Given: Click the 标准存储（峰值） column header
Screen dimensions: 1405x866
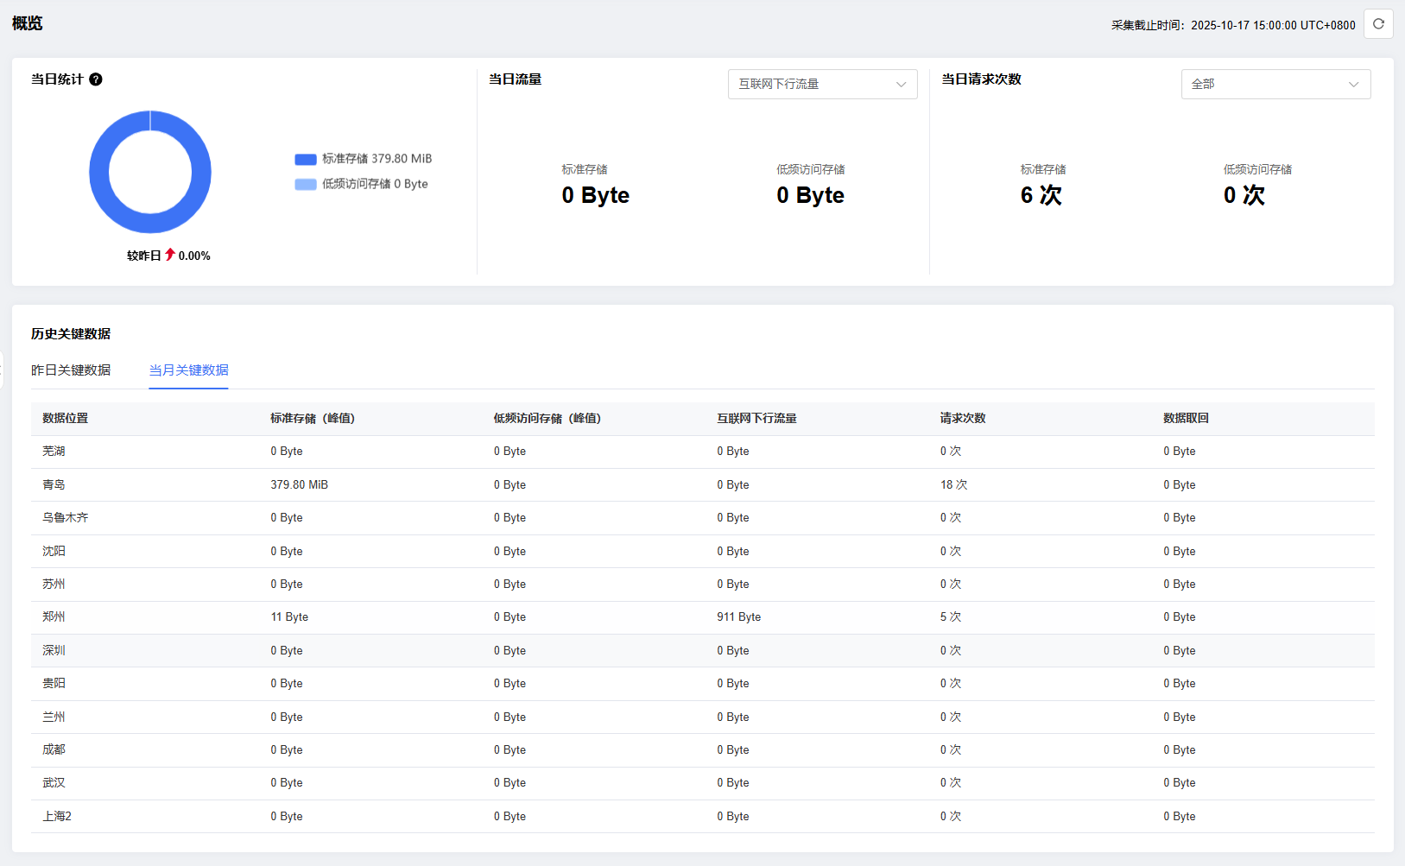Looking at the screenshot, I should click(x=313, y=419).
